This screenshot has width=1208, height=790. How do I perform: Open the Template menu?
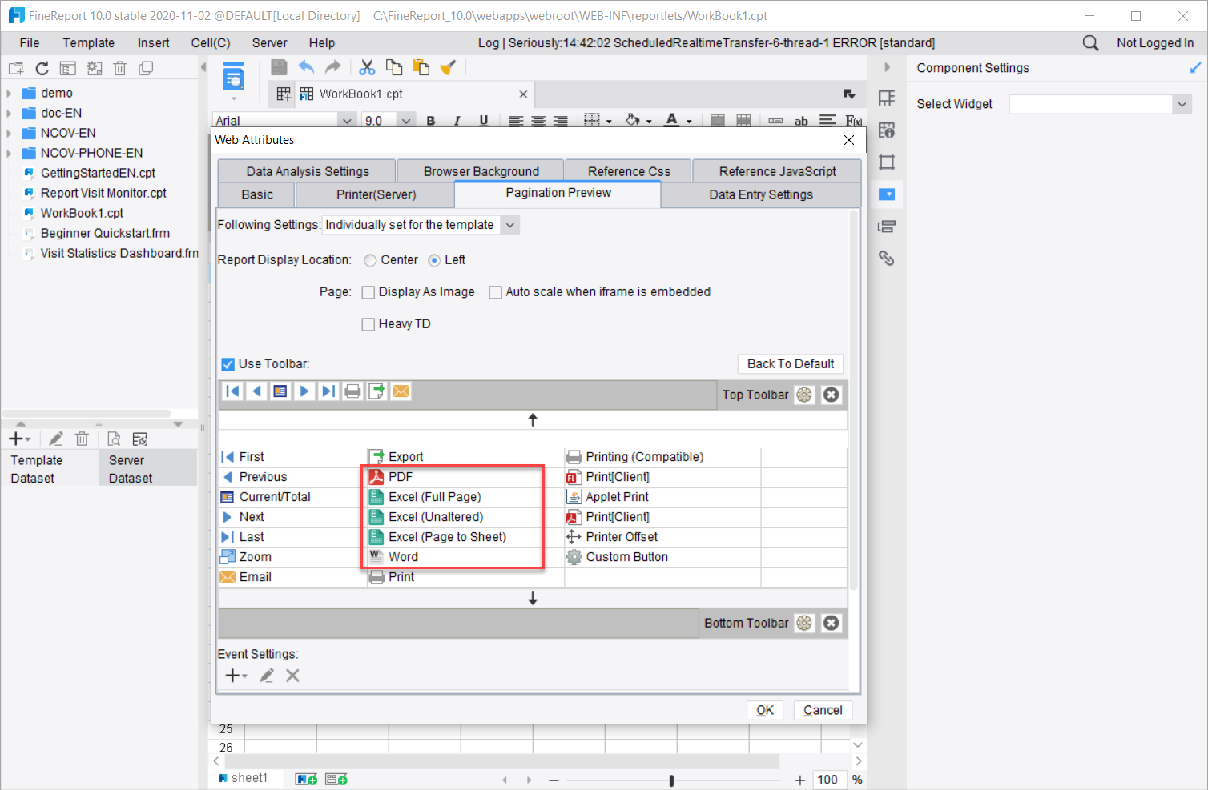(x=88, y=42)
